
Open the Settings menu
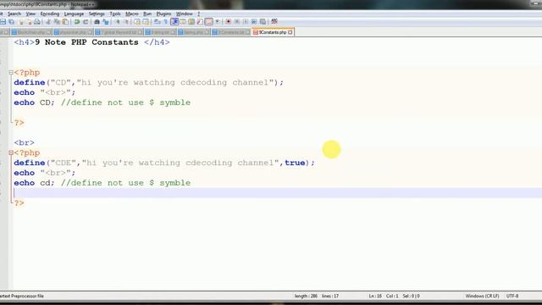(x=97, y=14)
